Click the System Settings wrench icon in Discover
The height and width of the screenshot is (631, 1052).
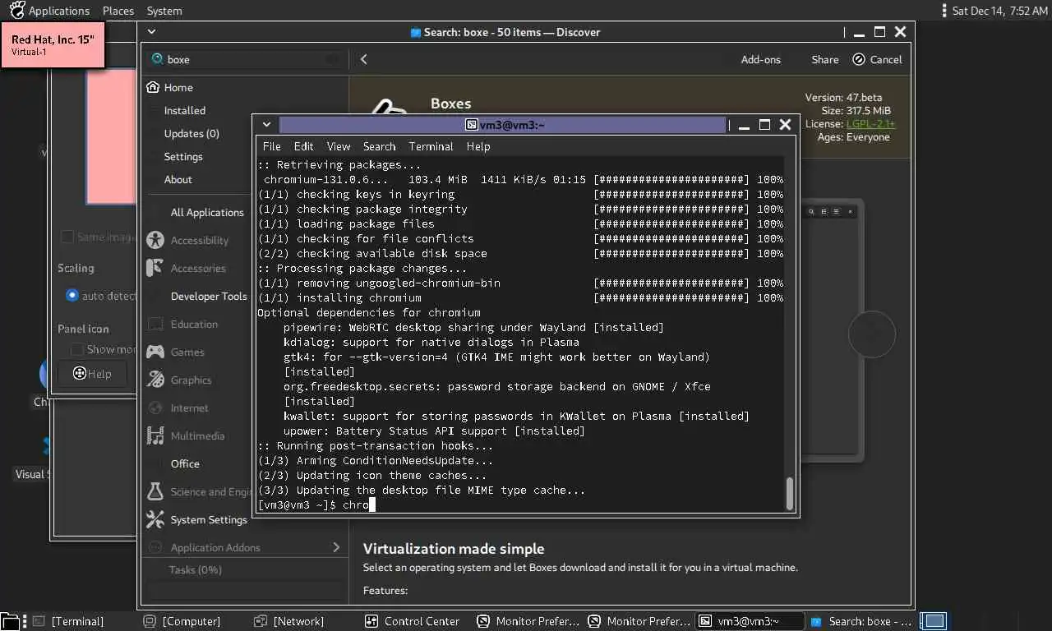click(155, 519)
